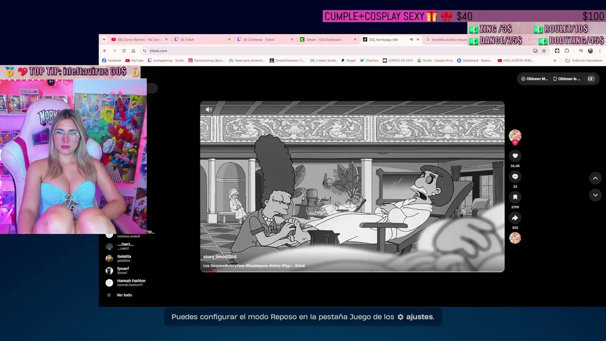606x341 pixels.
Task: Bookmark this page with the star icon
Action: [544, 51]
